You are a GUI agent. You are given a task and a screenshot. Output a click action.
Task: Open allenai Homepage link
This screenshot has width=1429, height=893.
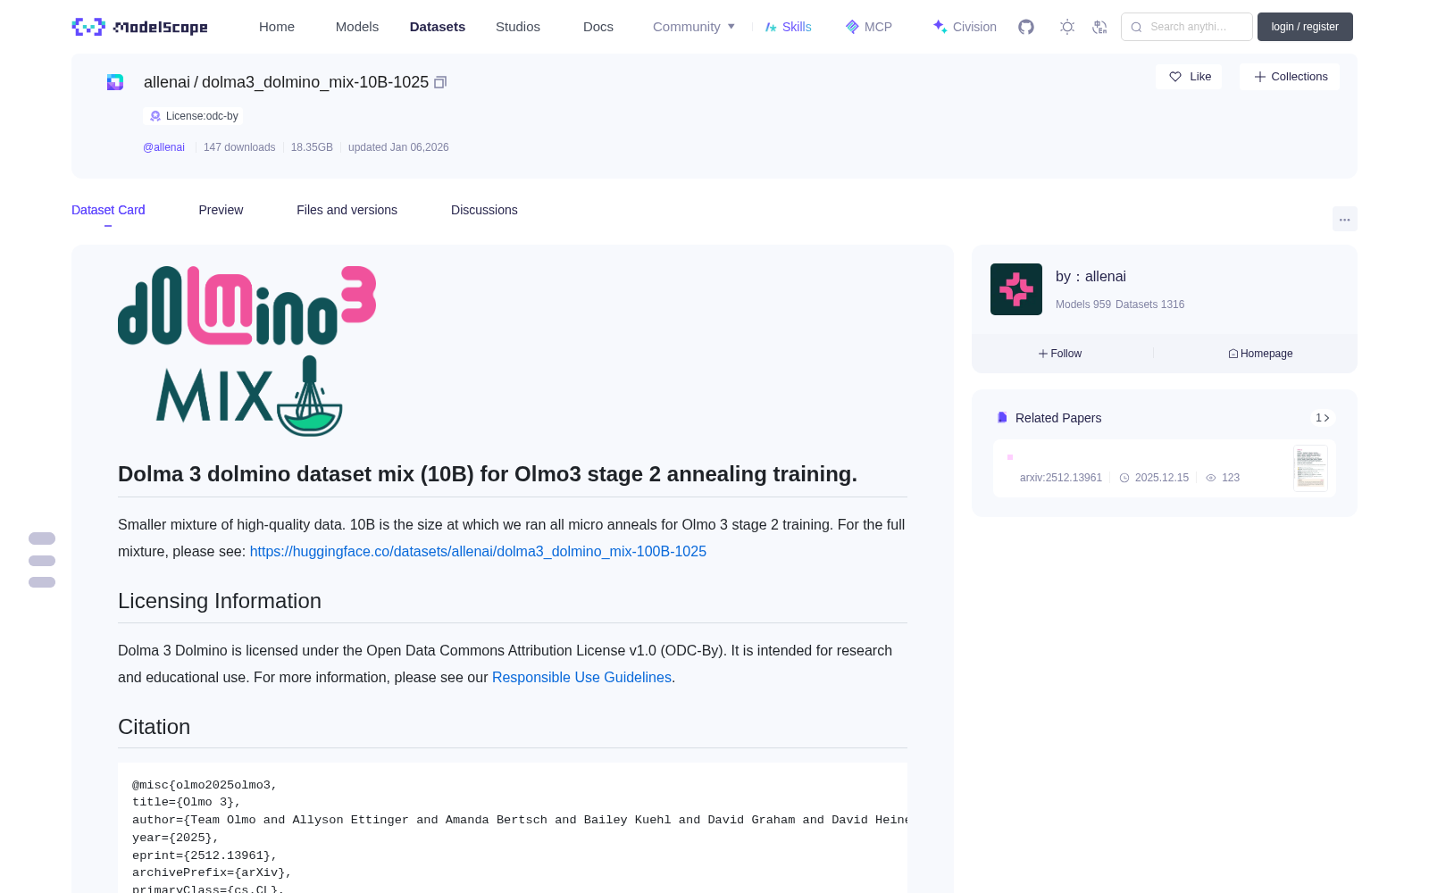1260,354
